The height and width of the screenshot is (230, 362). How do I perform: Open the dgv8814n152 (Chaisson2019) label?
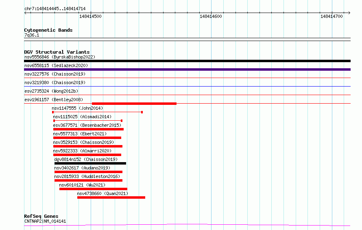click(86, 159)
